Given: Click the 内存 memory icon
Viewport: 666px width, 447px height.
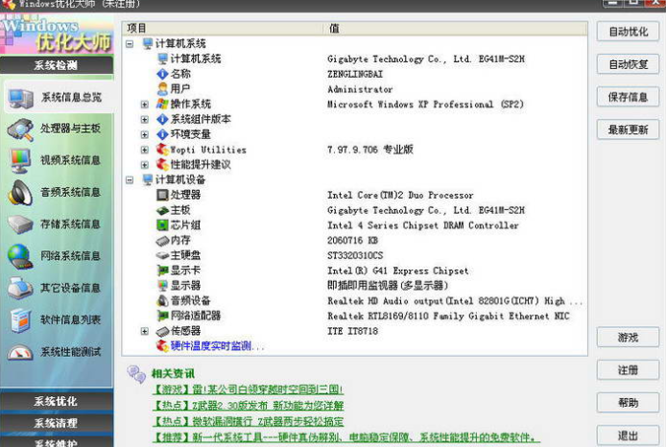Looking at the screenshot, I should click(162, 241).
